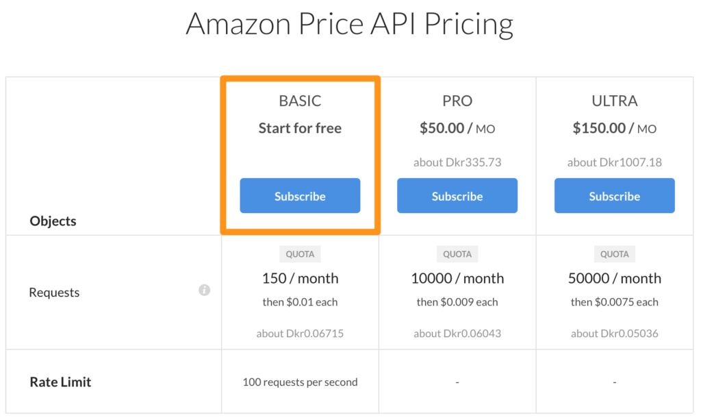Subscribe to the ULTRA plan
Image resolution: width=701 pixels, height=420 pixels.
[x=614, y=195]
